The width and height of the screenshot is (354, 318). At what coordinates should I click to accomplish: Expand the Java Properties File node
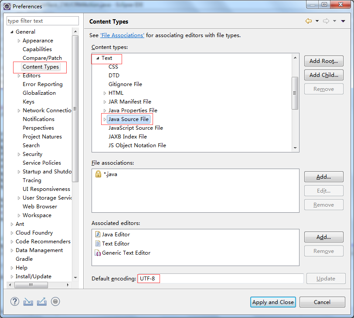[x=105, y=111]
